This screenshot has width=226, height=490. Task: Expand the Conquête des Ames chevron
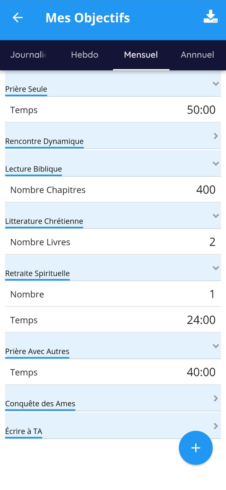pos(216,398)
